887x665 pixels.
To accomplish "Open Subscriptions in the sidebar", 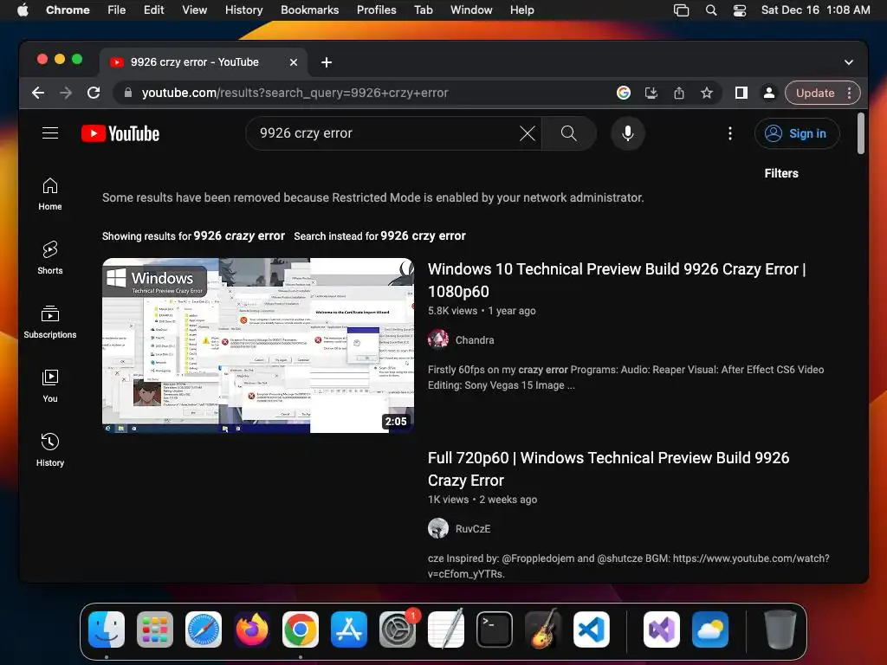I will [50, 322].
